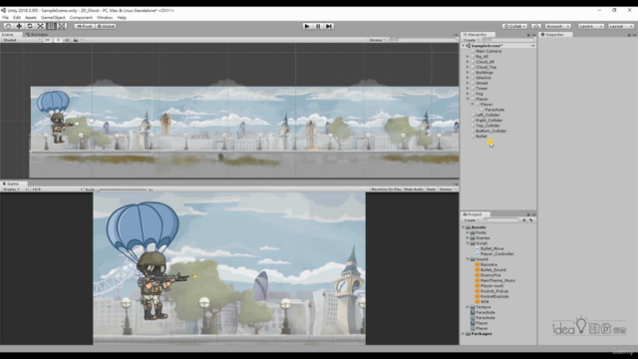Select the Rotate tool in the toolbar
The width and height of the screenshot is (638, 359).
(30, 26)
